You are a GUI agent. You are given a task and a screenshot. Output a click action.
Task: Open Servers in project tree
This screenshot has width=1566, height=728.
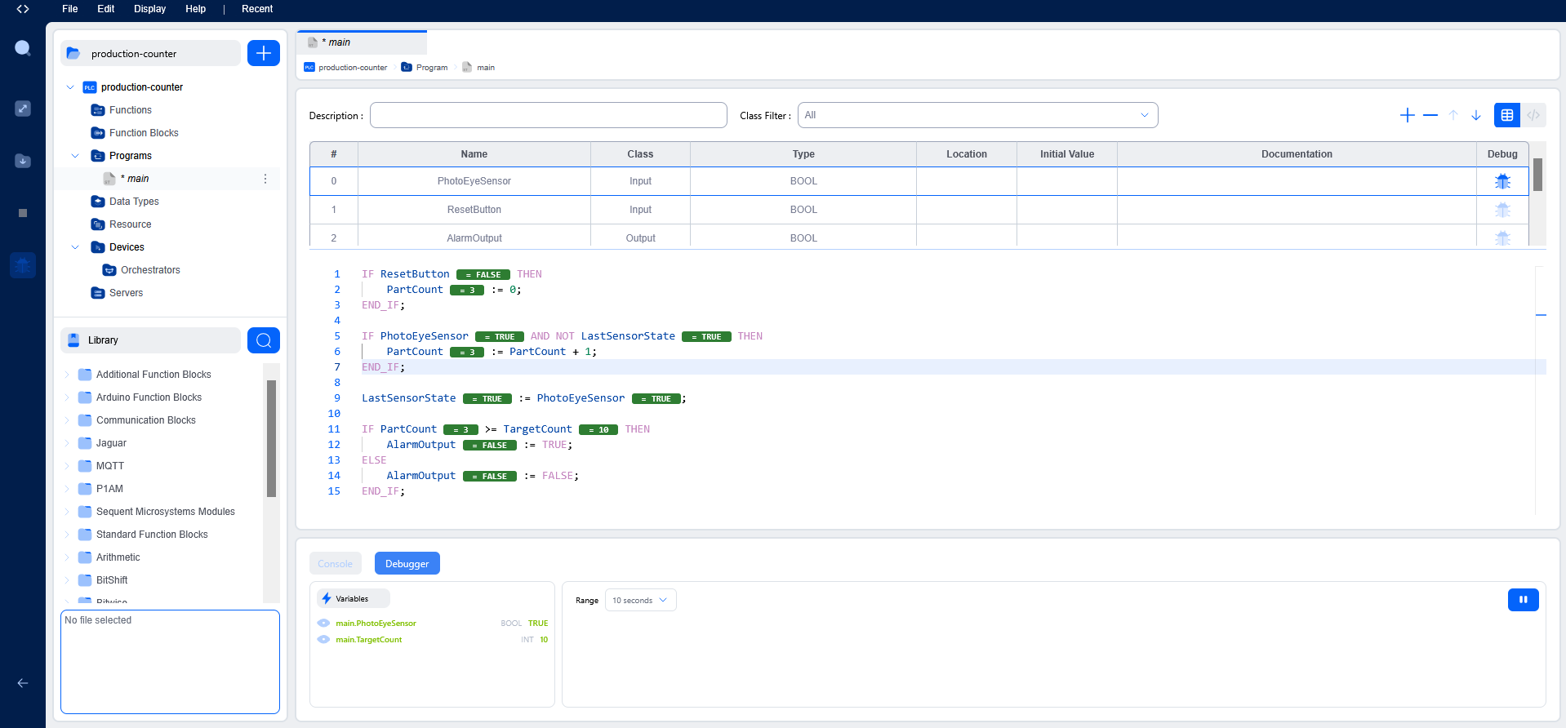[126, 293]
